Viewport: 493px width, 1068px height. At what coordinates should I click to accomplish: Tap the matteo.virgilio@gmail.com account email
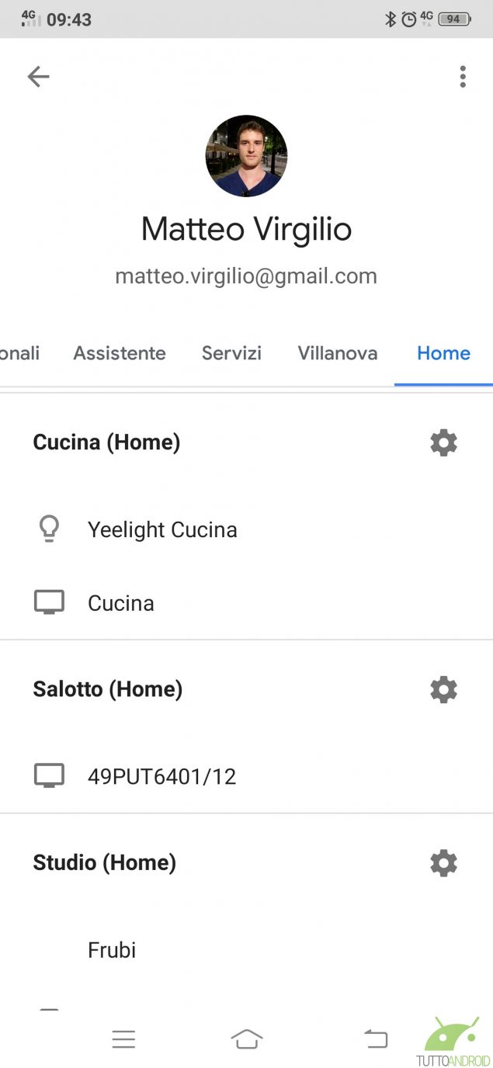click(x=246, y=276)
